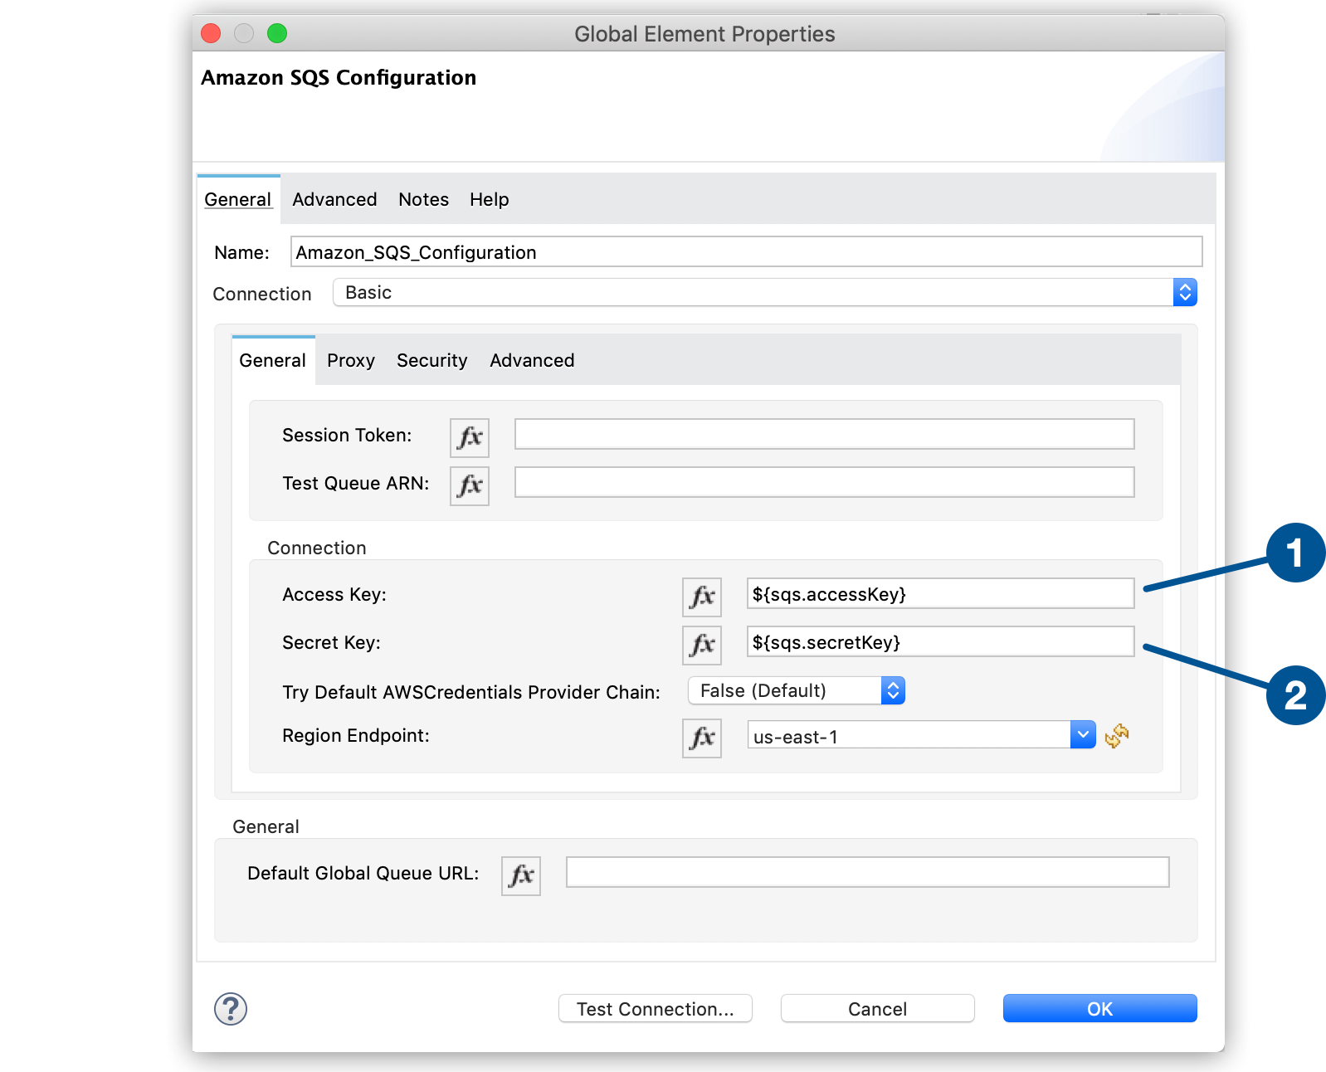Click the fx button for Region Endpoint
The image size is (1326, 1072).
(701, 738)
